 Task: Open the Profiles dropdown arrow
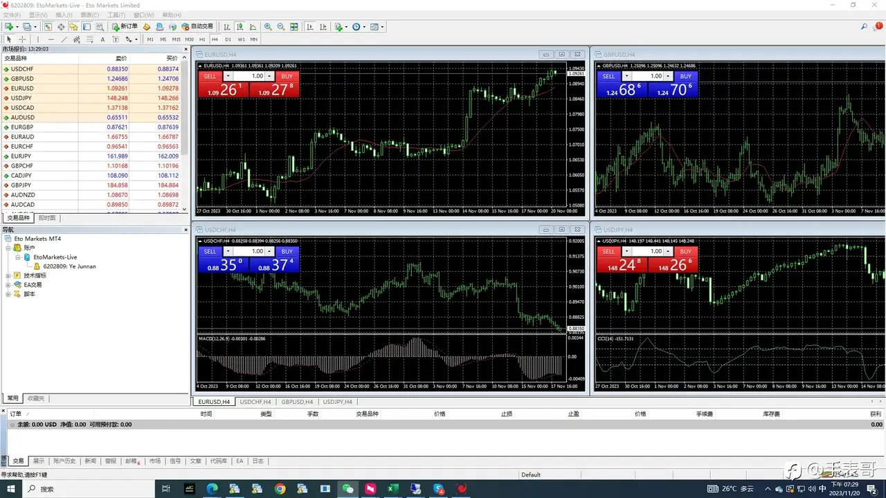(x=35, y=26)
